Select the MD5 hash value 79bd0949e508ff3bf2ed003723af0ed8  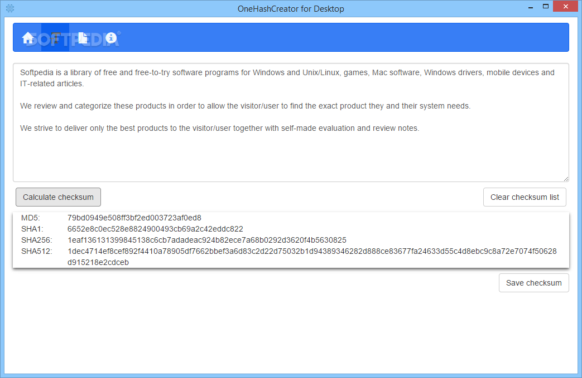click(x=134, y=218)
